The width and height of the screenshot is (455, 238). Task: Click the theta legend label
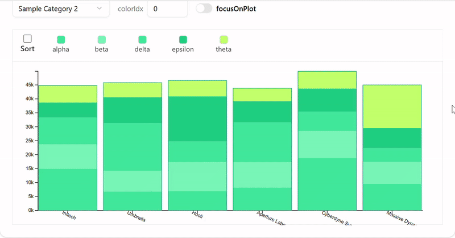point(224,50)
